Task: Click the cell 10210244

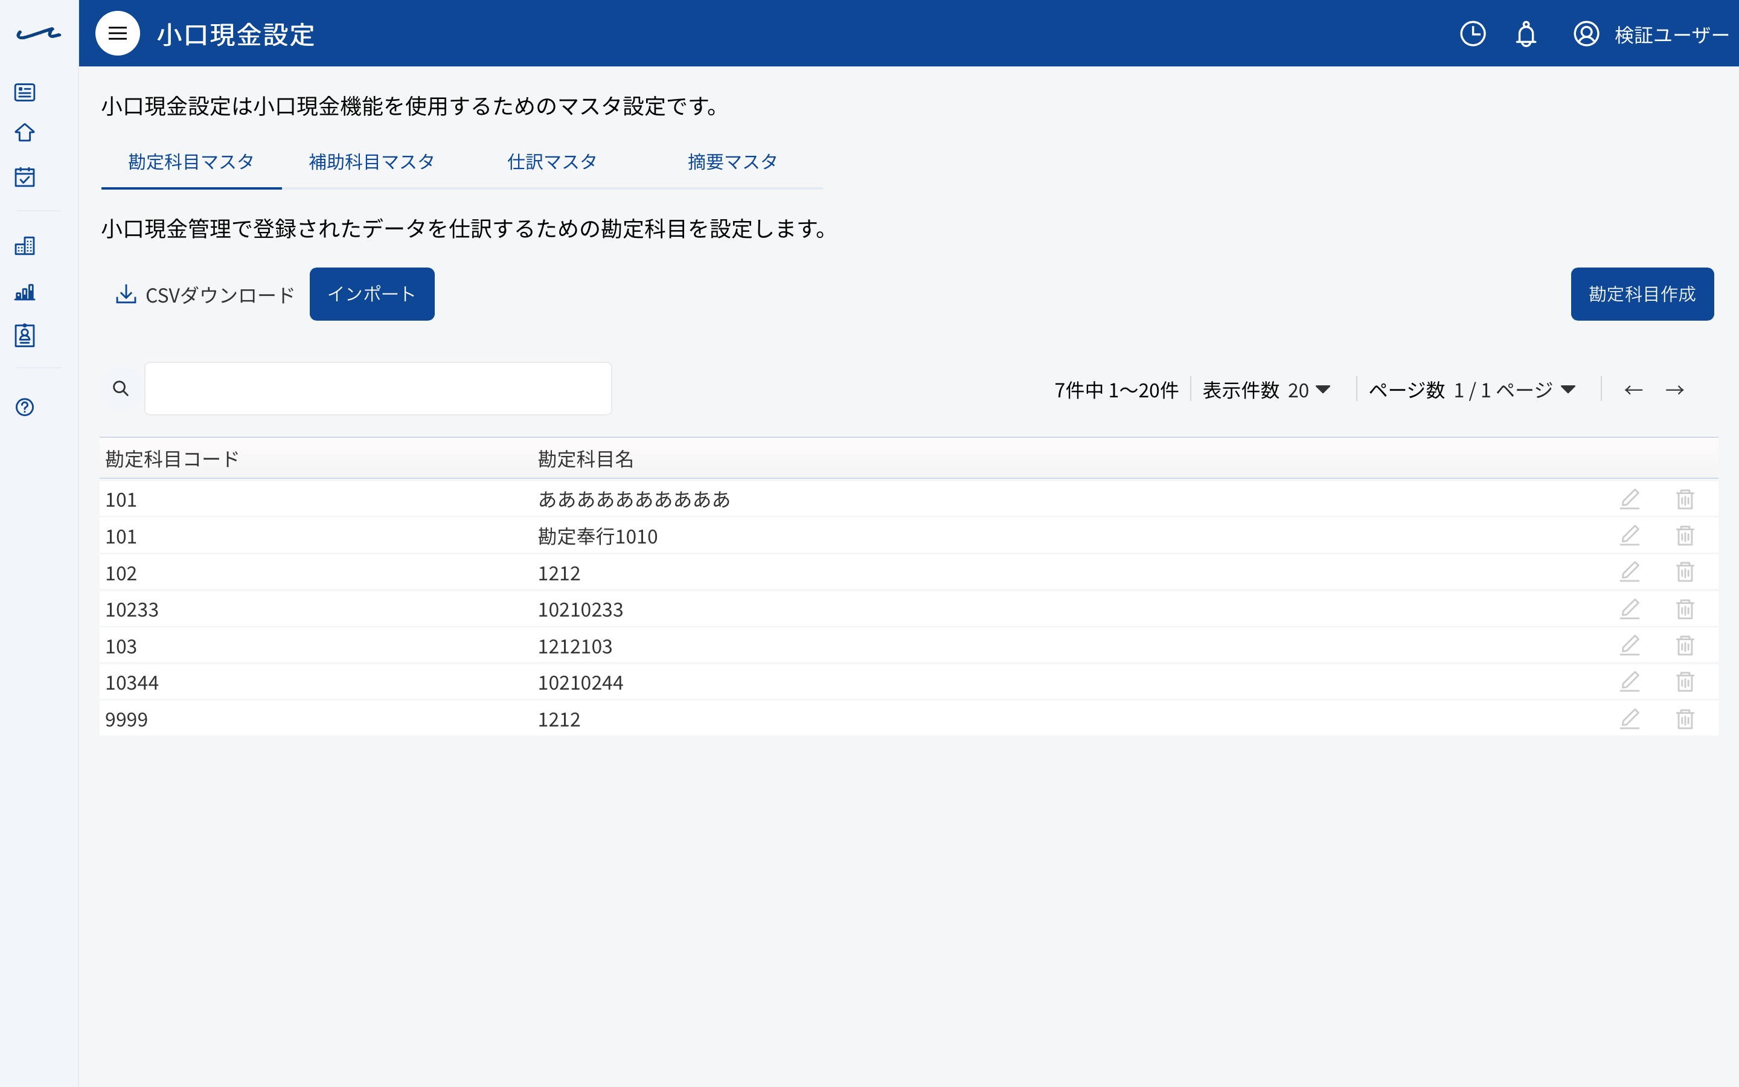Action: 581,682
